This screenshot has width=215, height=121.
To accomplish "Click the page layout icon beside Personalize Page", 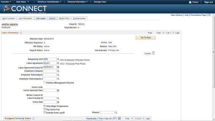I will pos(209,15).
